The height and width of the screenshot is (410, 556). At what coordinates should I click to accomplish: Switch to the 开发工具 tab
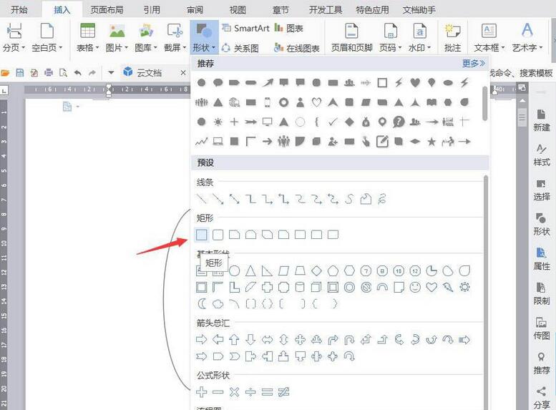pos(325,9)
